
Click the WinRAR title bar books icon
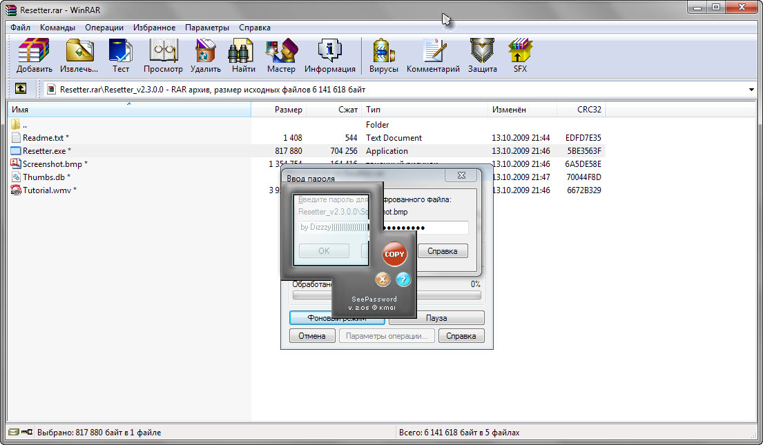[x=11, y=10]
